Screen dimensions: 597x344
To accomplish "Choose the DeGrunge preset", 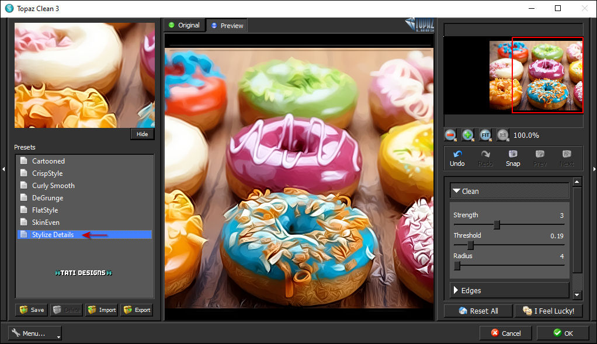I will [47, 198].
